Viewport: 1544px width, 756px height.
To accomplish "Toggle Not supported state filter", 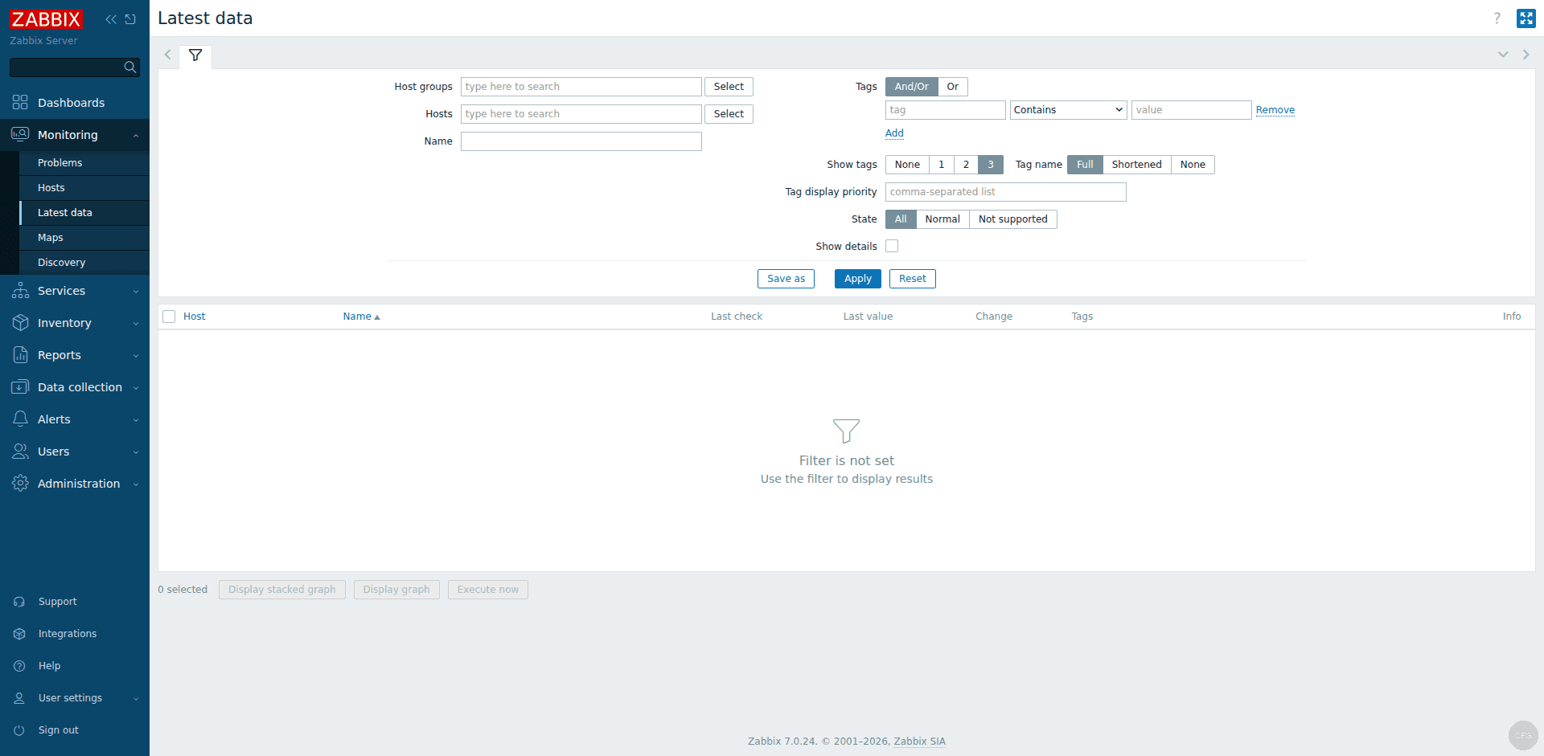I will coord(1012,219).
